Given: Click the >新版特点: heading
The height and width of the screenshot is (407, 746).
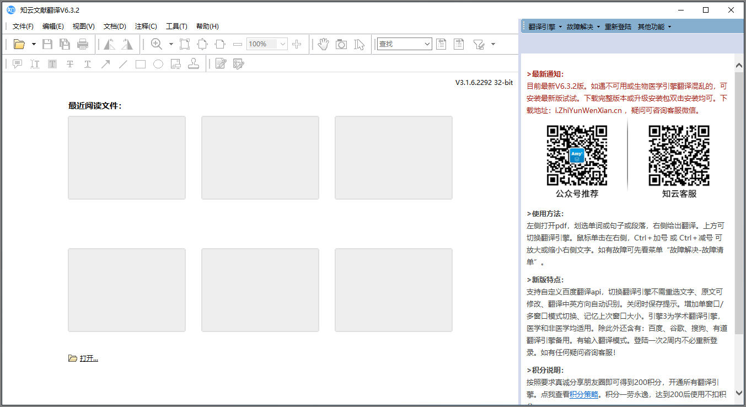Looking at the screenshot, I should coord(545,280).
